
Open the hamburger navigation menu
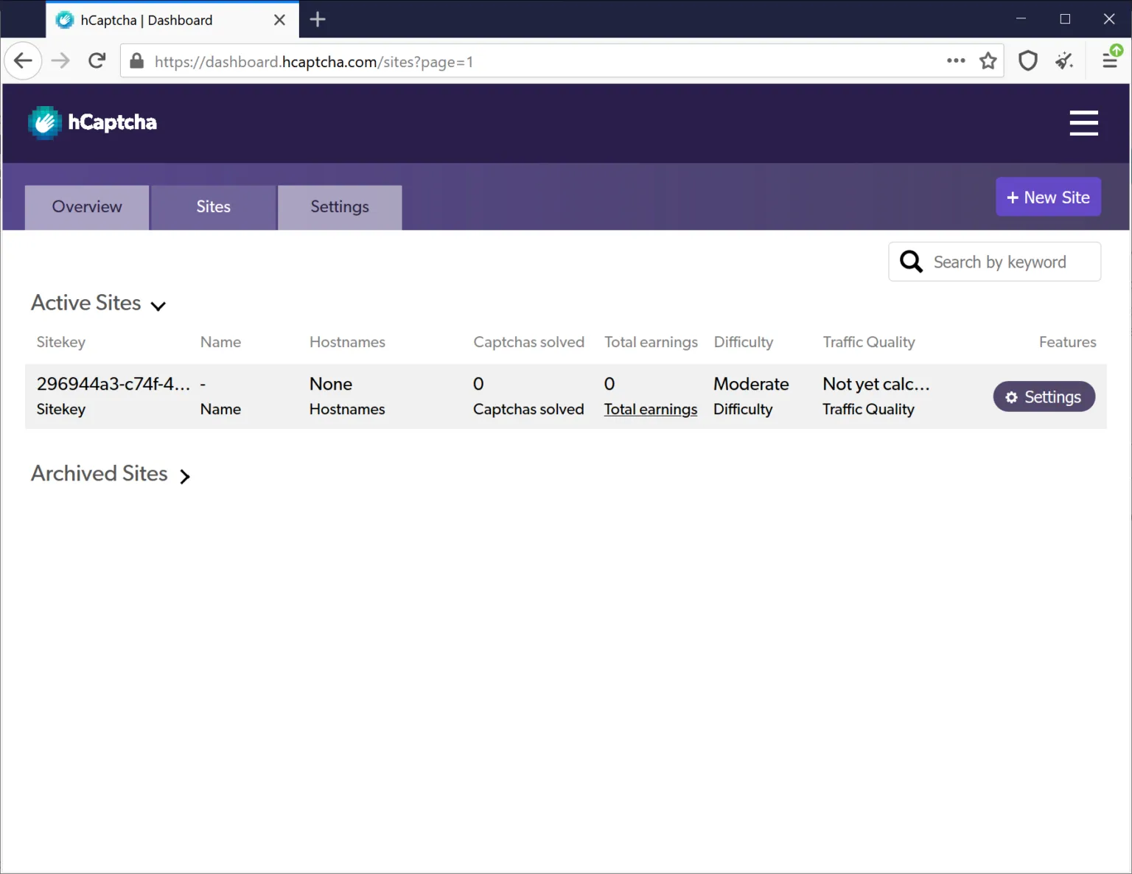click(x=1083, y=123)
